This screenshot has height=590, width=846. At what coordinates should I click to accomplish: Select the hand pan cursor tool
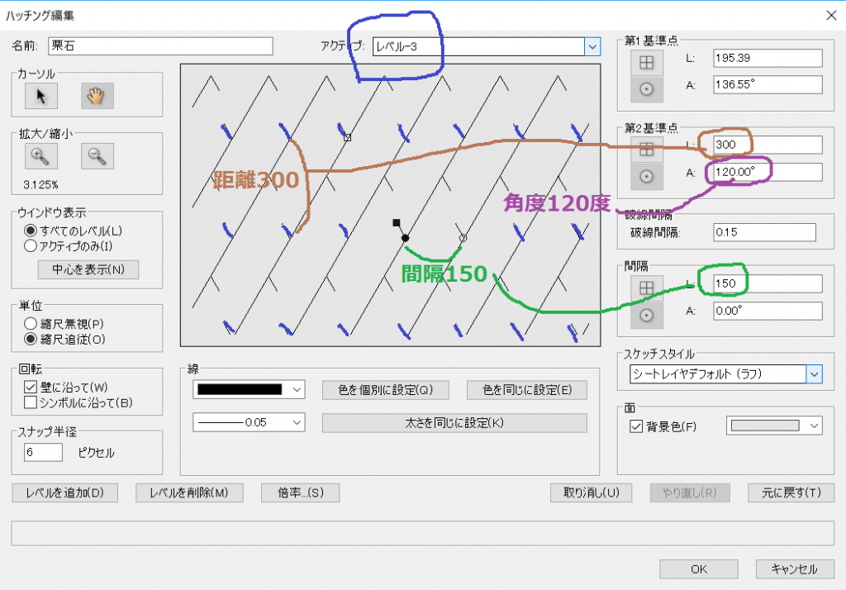point(97,97)
